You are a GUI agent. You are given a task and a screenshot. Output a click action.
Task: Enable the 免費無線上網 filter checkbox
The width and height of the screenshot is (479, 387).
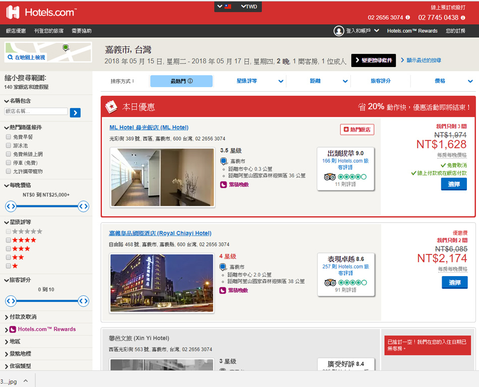pyautogui.click(x=9, y=154)
